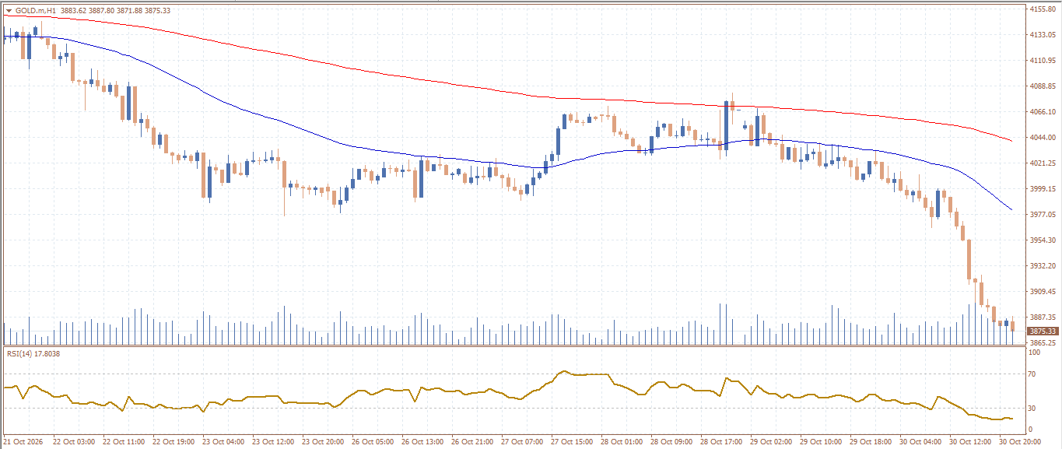This screenshot has height=449, width=1062.
Task: Click the 3865.25 price axis label
Action: pos(1041,343)
